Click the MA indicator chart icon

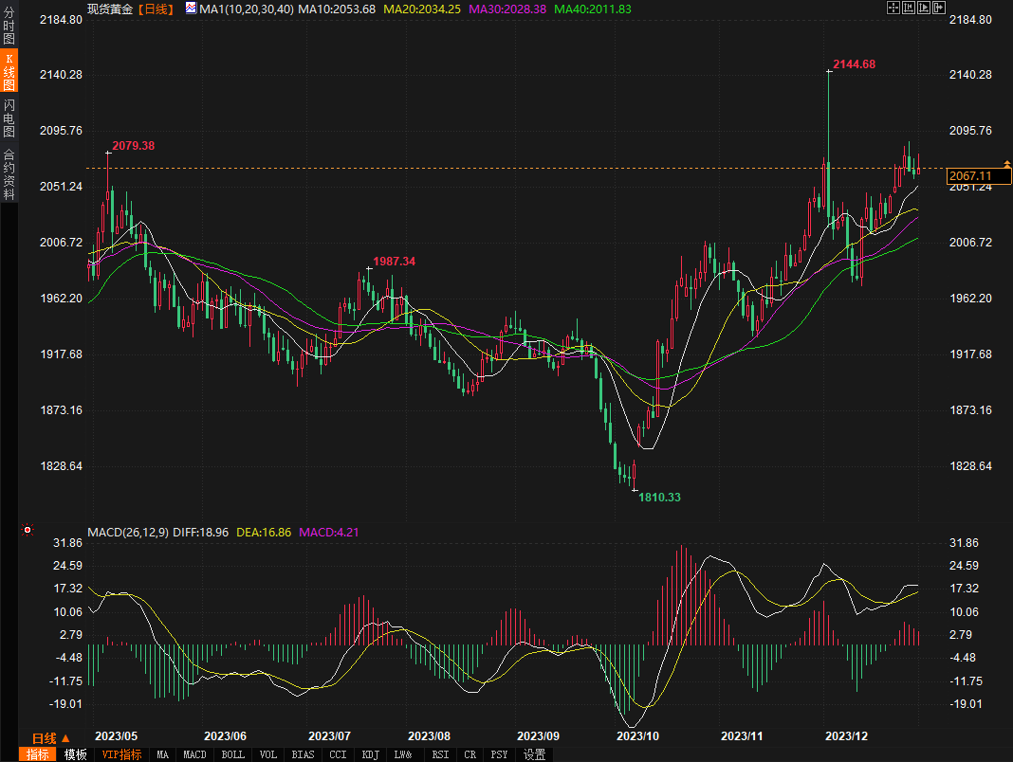pyautogui.click(x=191, y=9)
